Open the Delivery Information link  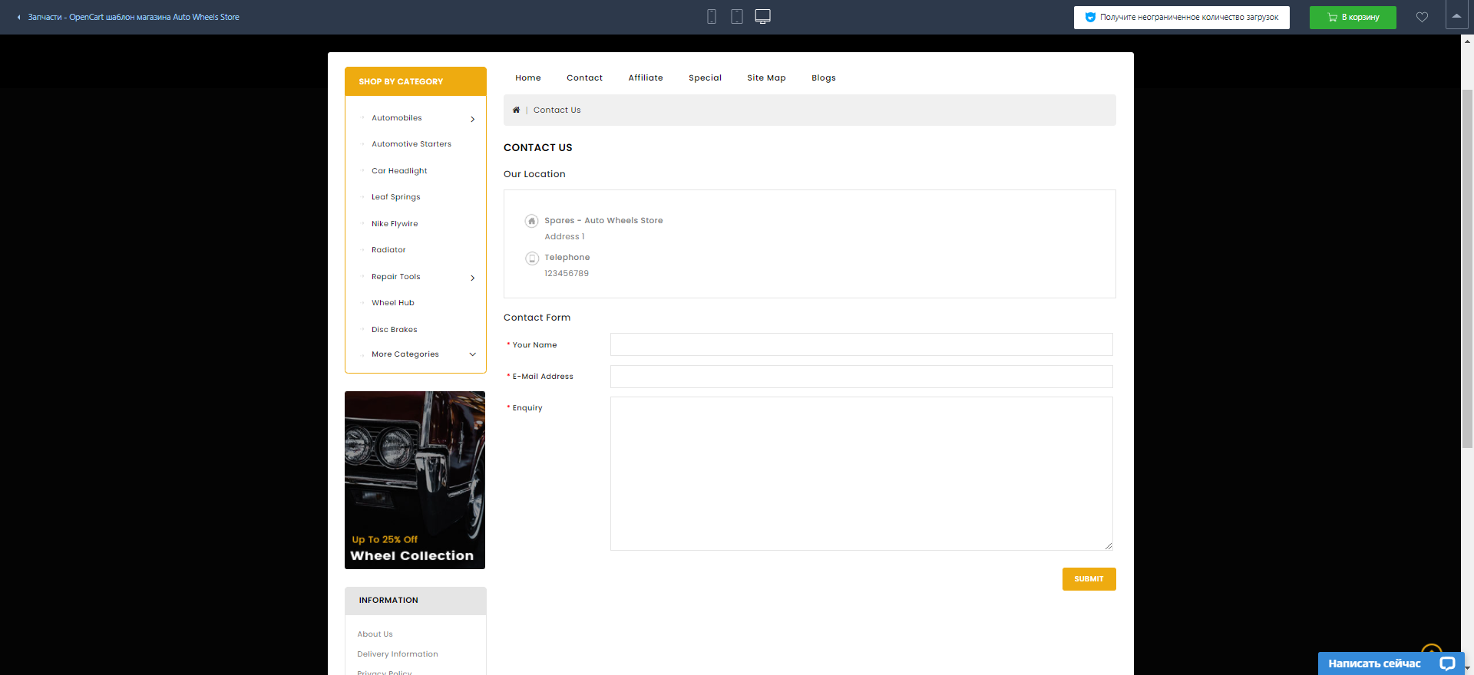click(x=397, y=654)
